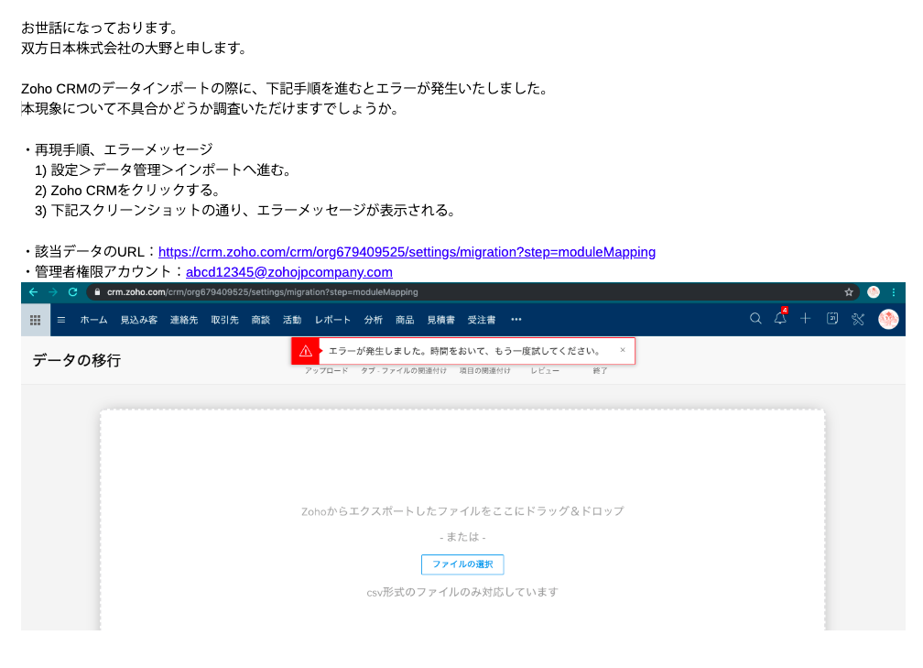Click the 項目の関連付け step label
This screenshot has height=668, width=923.
tap(485, 370)
